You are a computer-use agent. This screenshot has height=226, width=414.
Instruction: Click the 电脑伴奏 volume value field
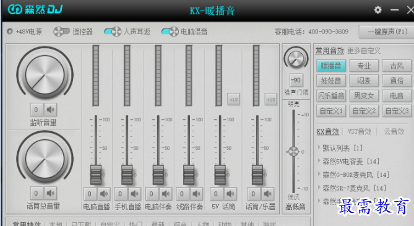point(152,194)
